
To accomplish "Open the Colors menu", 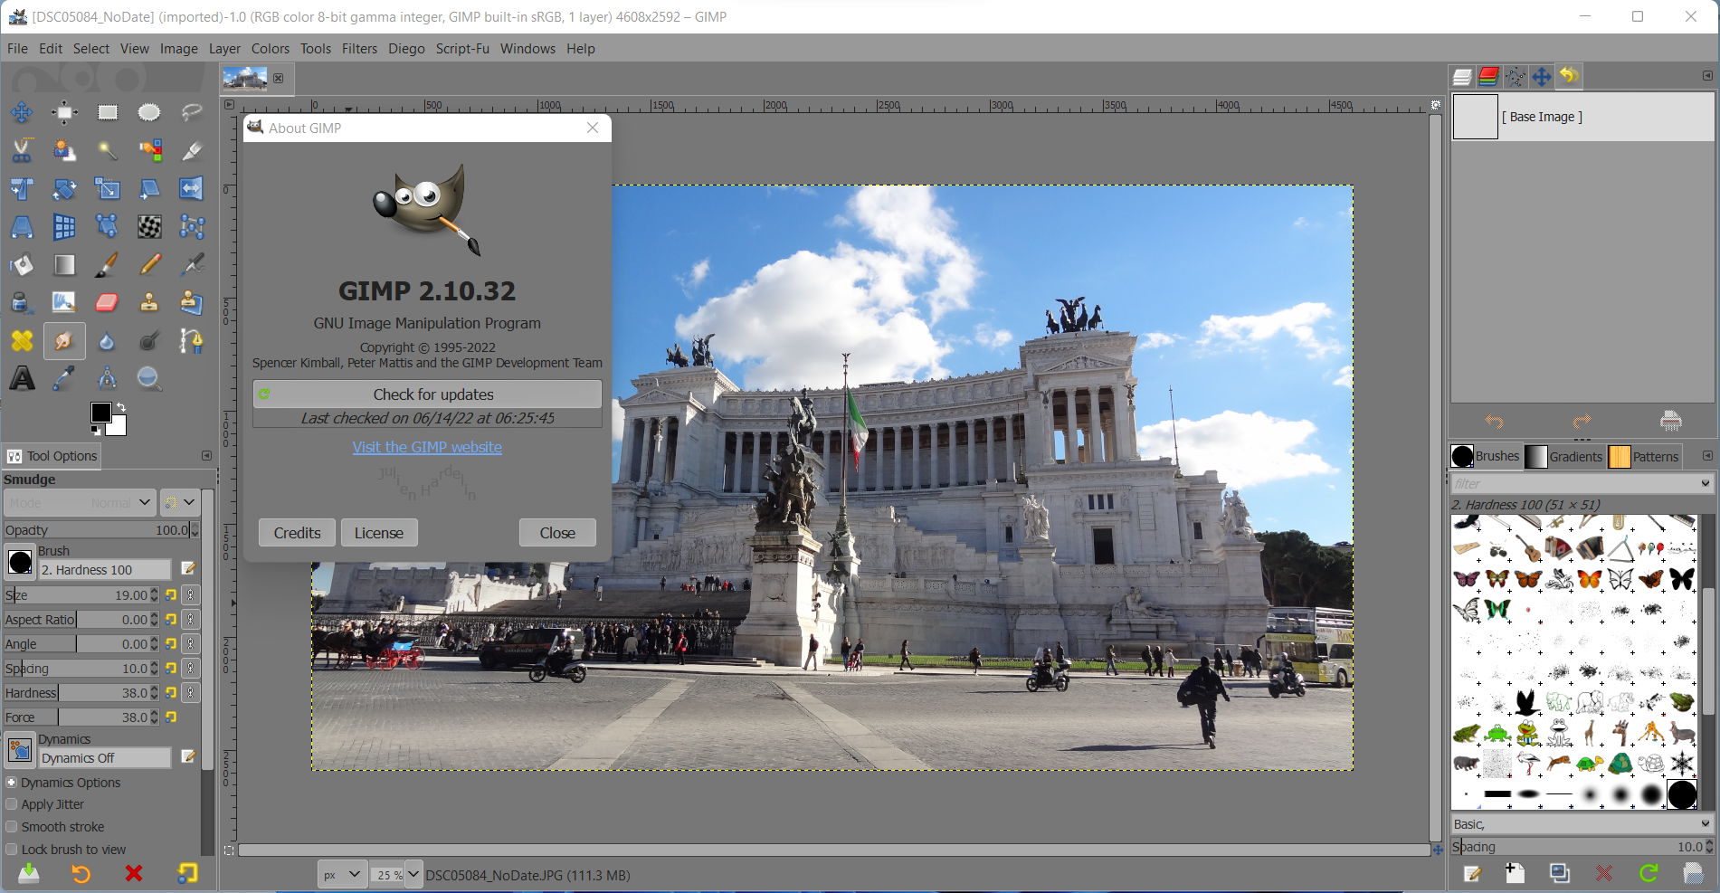I will pos(271,49).
